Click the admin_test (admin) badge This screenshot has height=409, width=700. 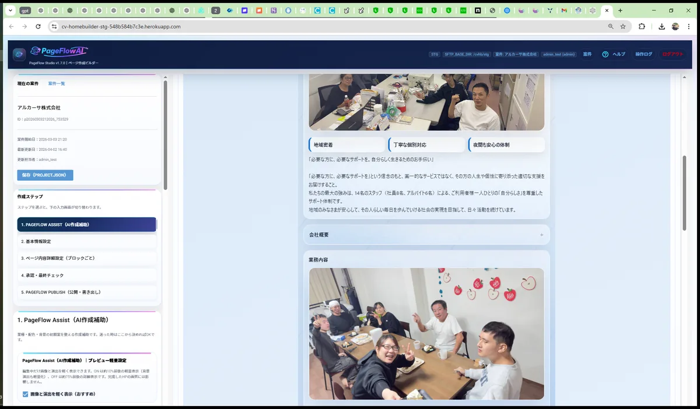click(559, 54)
